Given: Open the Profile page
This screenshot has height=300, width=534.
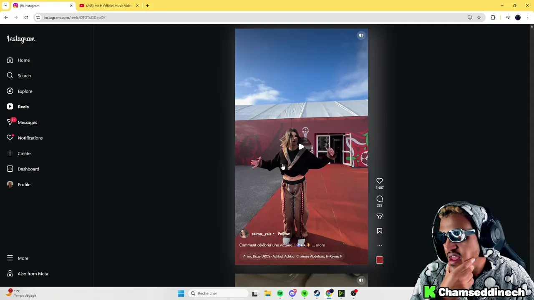Looking at the screenshot, I should coord(19,185).
